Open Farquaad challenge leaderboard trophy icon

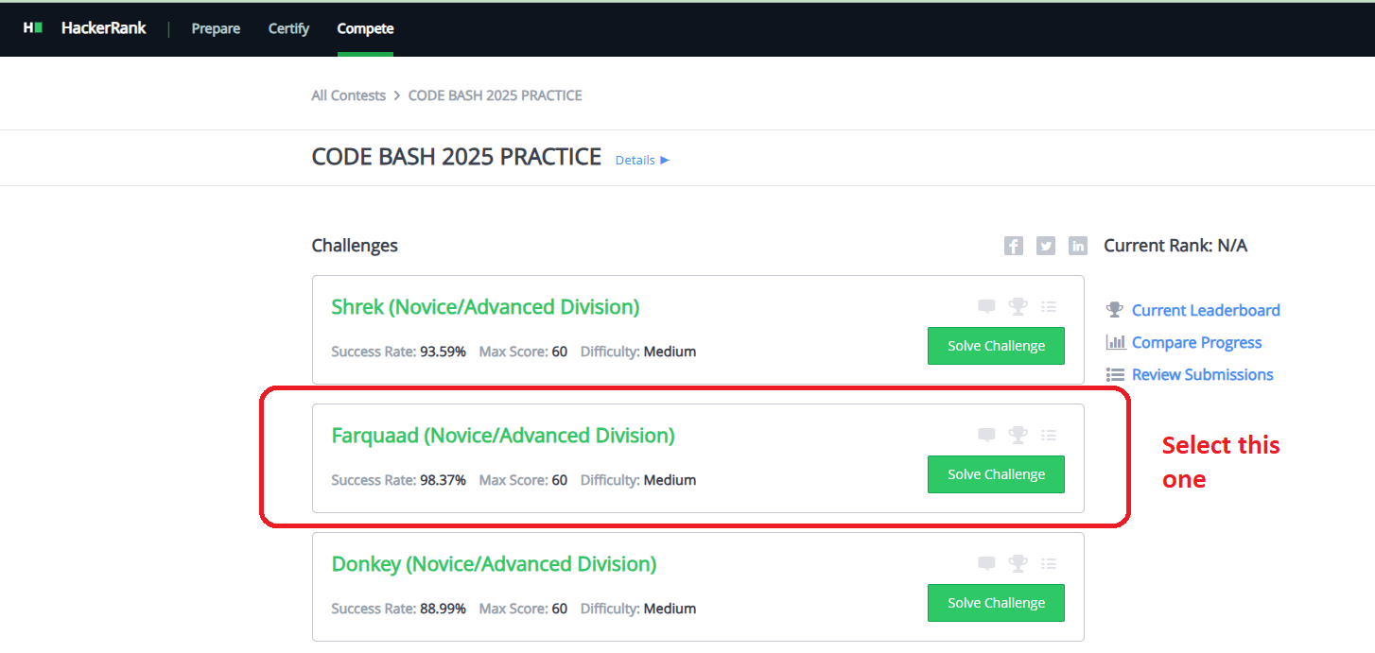click(1018, 435)
